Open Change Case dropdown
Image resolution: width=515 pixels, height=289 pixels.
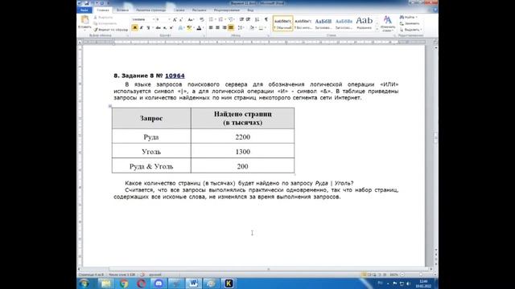tap(191, 20)
